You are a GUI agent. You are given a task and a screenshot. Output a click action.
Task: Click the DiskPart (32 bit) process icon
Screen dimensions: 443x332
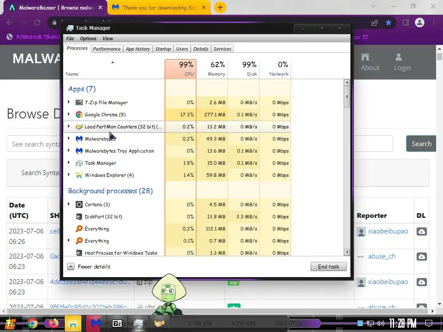click(x=79, y=217)
